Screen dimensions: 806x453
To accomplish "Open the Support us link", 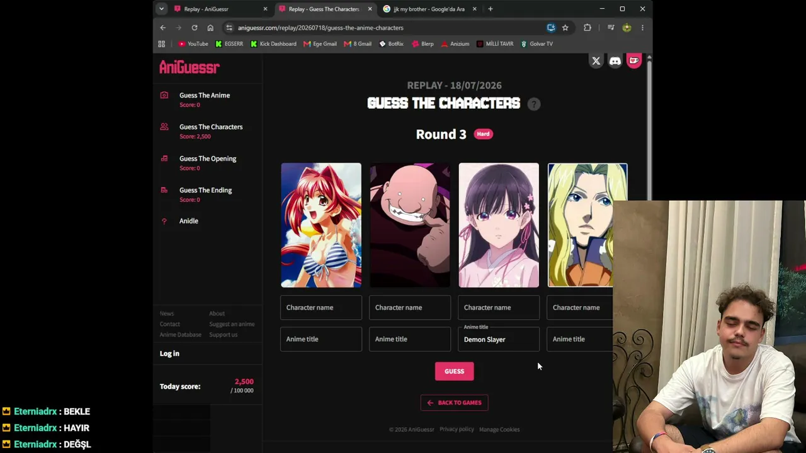I will (x=223, y=335).
